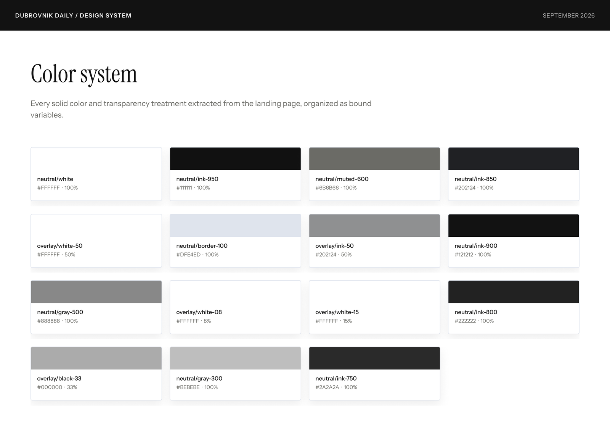This screenshot has width=610, height=423.
Task: Select the neutral/ink-750 name label
Action: [336, 379]
